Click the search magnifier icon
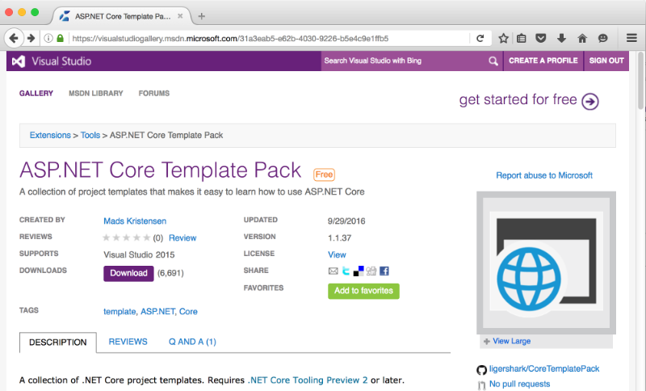 click(x=493, y=61)
